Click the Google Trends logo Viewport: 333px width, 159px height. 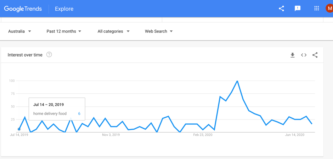[23, 9]
